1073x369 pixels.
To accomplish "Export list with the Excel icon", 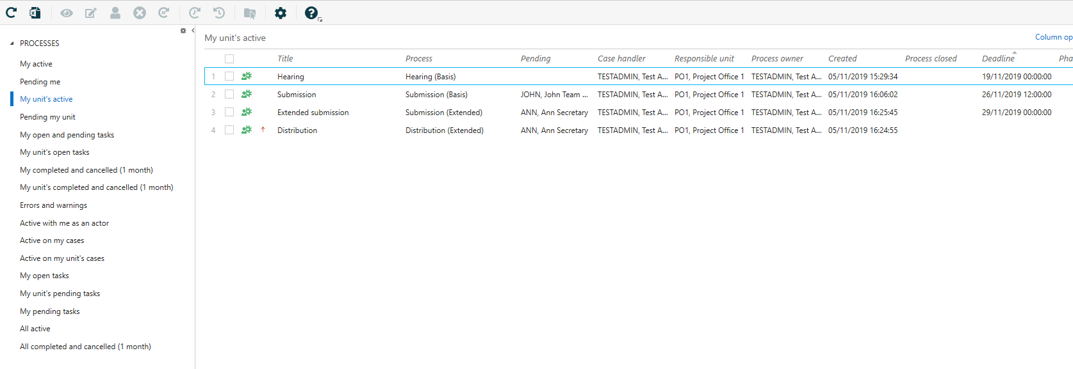I will 35,13.
